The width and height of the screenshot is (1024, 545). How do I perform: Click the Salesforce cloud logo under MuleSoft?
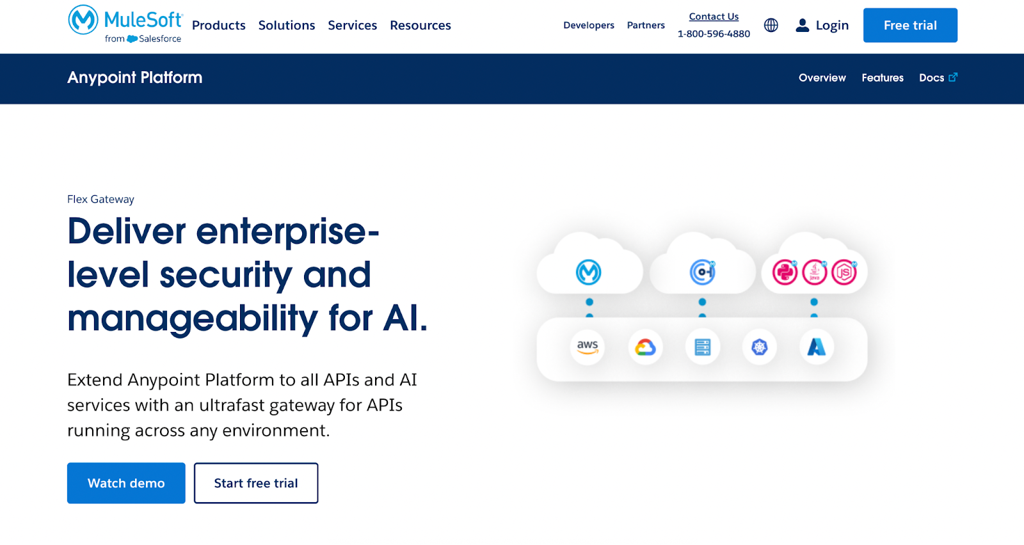(x=132, y=39)
